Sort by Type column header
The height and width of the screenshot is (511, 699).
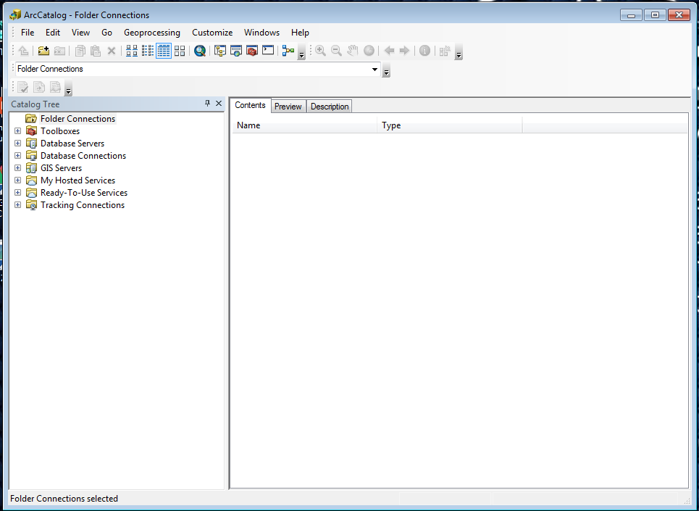click(449, 125)
